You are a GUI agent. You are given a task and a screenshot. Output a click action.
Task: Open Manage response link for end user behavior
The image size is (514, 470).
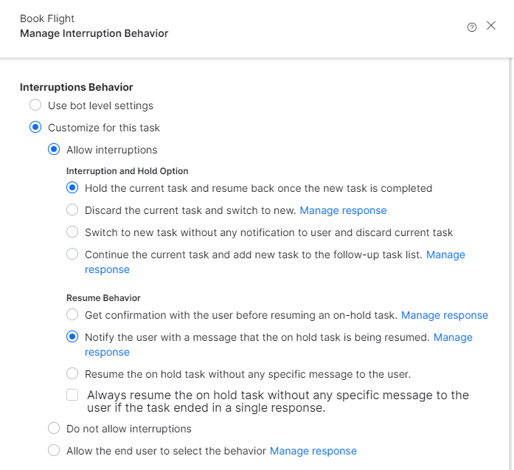313,451
